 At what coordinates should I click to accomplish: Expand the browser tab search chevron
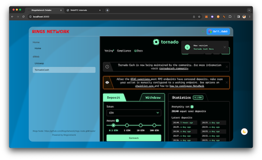click(x=249, y=10)
